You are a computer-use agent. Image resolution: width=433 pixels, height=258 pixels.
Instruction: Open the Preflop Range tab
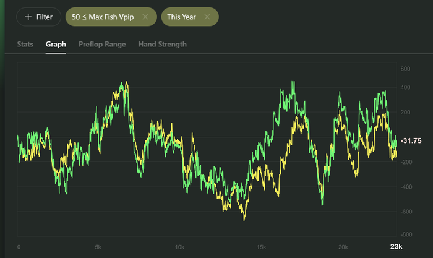[102, 45]
